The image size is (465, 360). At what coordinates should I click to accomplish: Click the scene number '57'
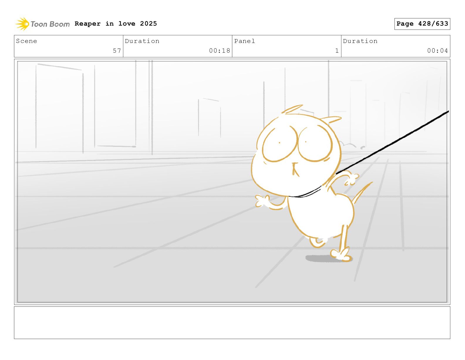(117, 51)
